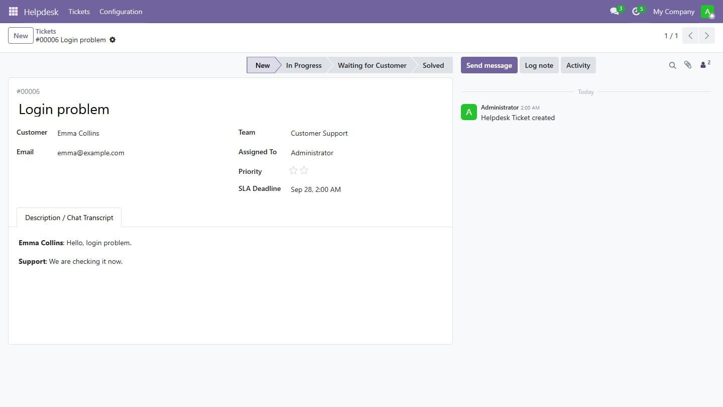Open the My Company switcher

click(673, 12)
